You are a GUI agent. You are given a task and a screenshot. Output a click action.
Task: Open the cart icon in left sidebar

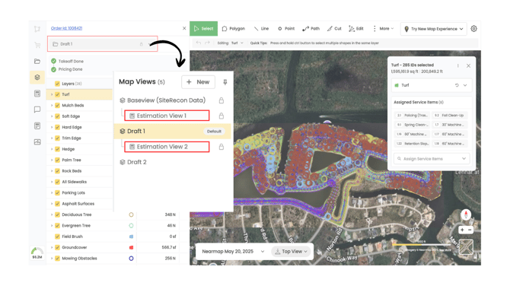[37, 45]
